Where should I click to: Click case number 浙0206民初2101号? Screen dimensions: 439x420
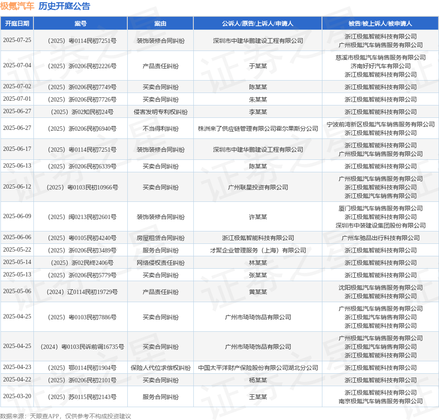pyautogui.click(x=82, y=380)
